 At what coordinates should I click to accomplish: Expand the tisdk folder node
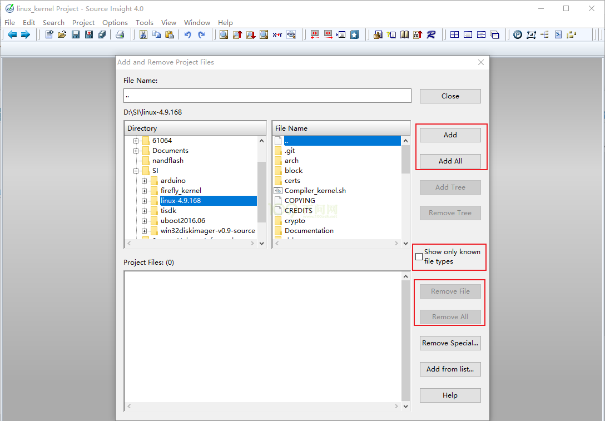145,211
